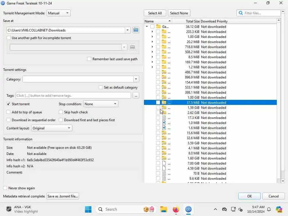288x216 pixels.
Task: Click archive icon in the 3.59 GiB row
Action: (164, 143)
